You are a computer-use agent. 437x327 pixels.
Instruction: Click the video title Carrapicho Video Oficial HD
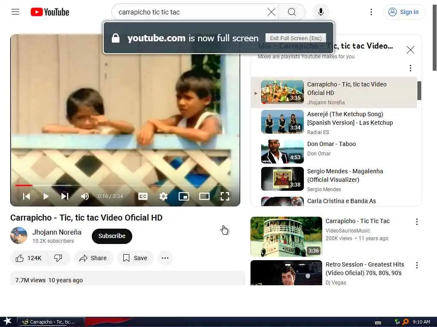pos(86,218)
